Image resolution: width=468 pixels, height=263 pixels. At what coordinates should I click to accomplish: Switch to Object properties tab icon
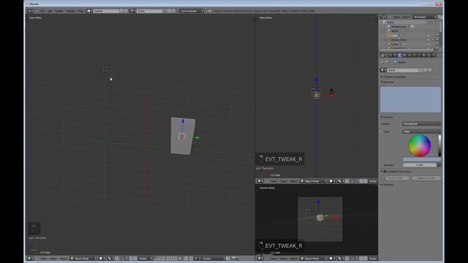tap(404, 56)
